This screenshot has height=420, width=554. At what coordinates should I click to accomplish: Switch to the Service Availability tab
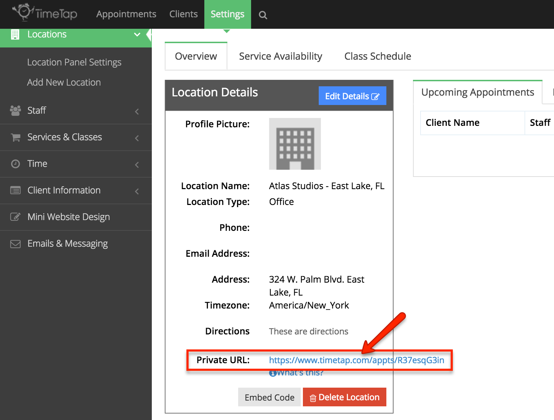(281, 56)
